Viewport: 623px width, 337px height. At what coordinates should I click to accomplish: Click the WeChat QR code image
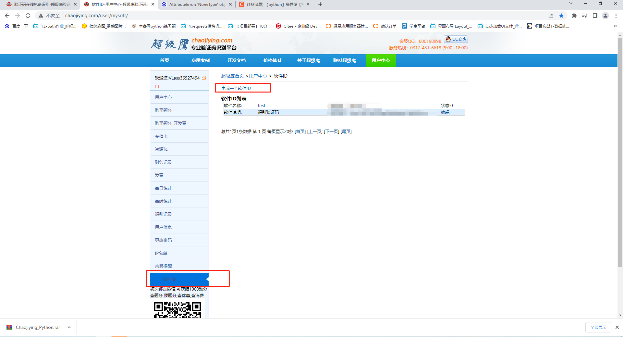pos(177,309)
